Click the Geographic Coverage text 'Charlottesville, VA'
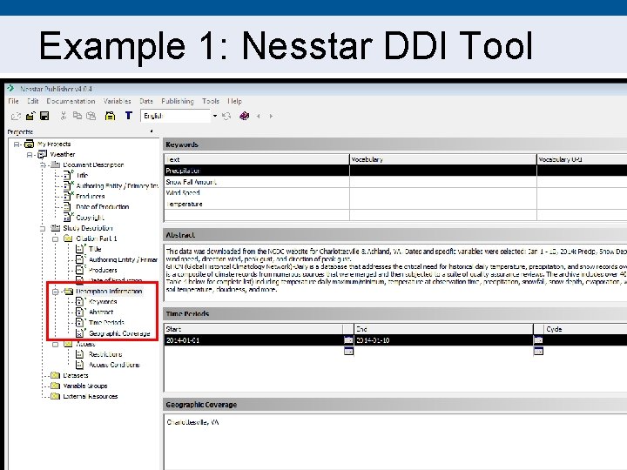 pyautogui.click(x=192, y=422)
